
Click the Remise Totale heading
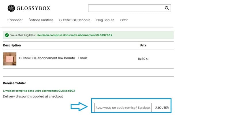click(14, 83)
